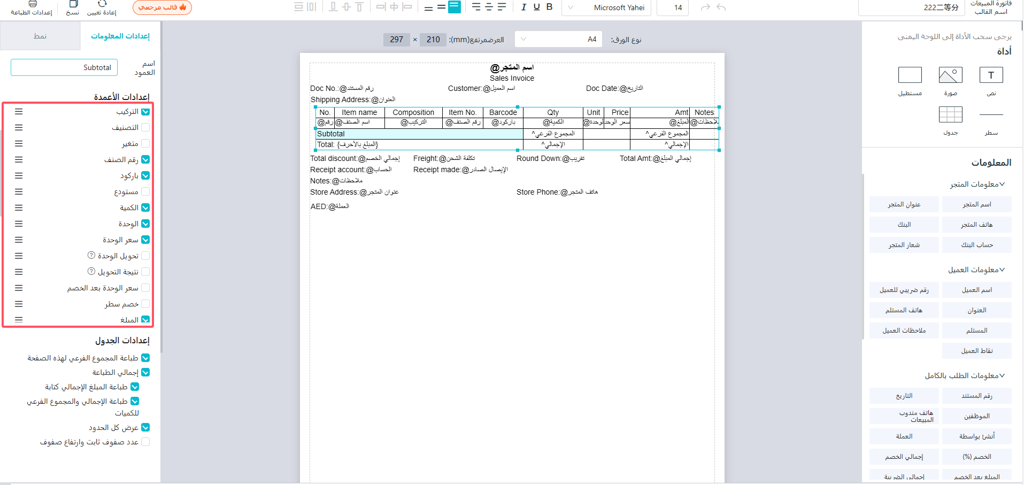Click the اسم المتجر field button
The width and height of the screenshot is (1024, 485).
click(976, 204)
